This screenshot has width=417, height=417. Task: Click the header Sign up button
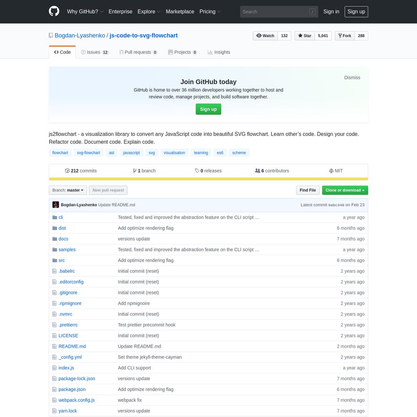coord(356,12)
